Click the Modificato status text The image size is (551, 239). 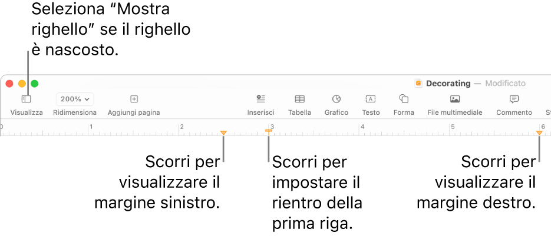[505, 84]
